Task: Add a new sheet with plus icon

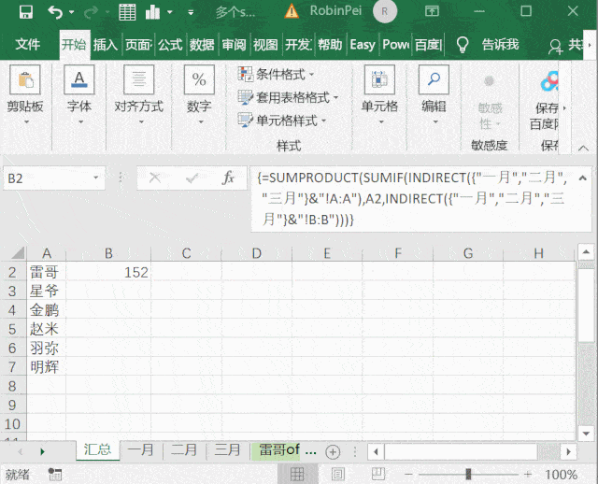Action: tap(333, 452)
